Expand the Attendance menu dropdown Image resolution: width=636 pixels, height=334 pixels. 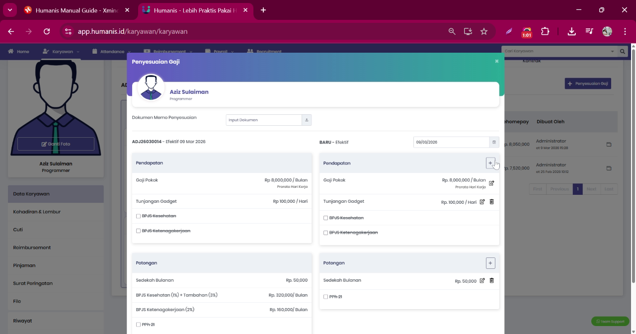click(111, 51)
